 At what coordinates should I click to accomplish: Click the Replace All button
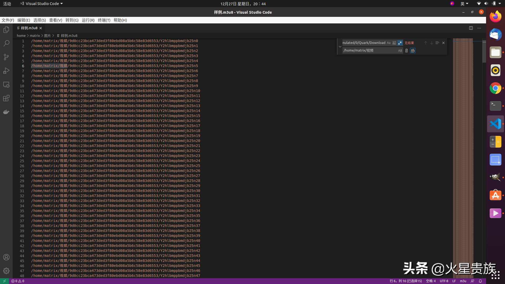[x=413, y=50]
